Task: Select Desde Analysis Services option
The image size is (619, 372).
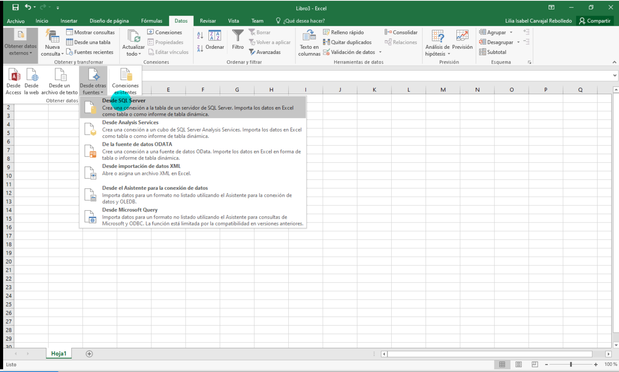Action: [193, 129]
